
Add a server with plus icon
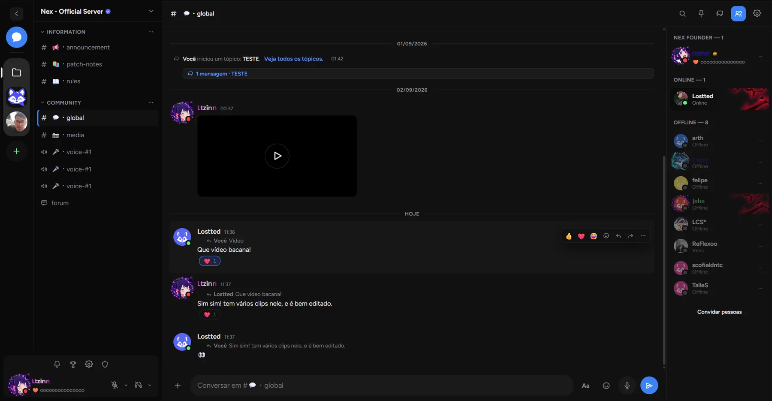[x=17, y=151]
